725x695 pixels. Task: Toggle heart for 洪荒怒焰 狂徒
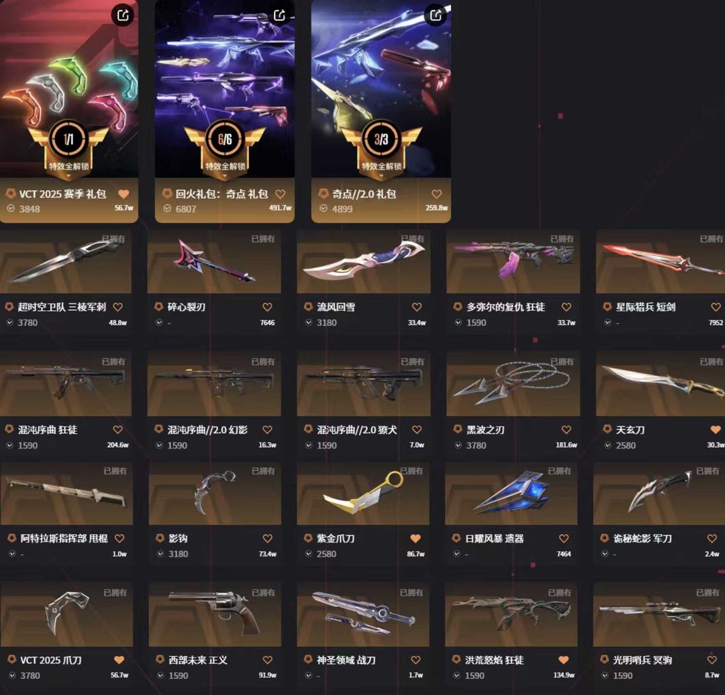pyautogui.click(x=563, y=660)
